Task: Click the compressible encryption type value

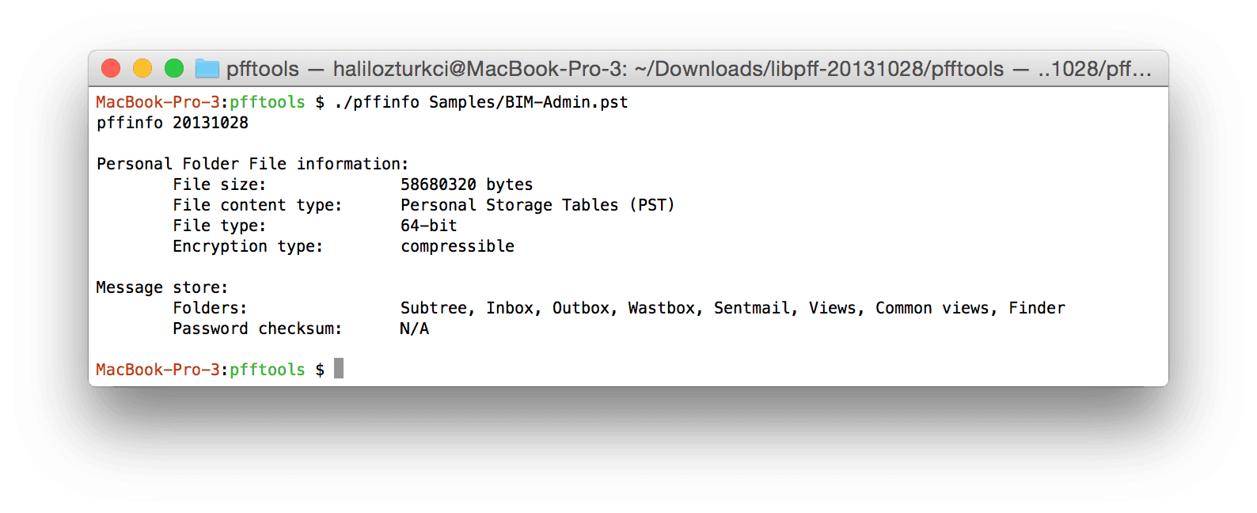Action: coord(458,246)
